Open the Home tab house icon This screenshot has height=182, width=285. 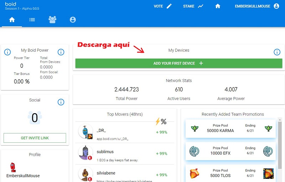12,20
